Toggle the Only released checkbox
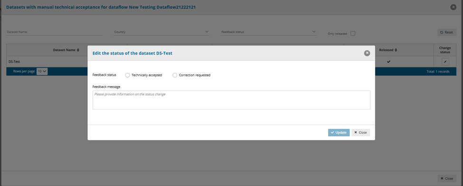 coord(352,33)
